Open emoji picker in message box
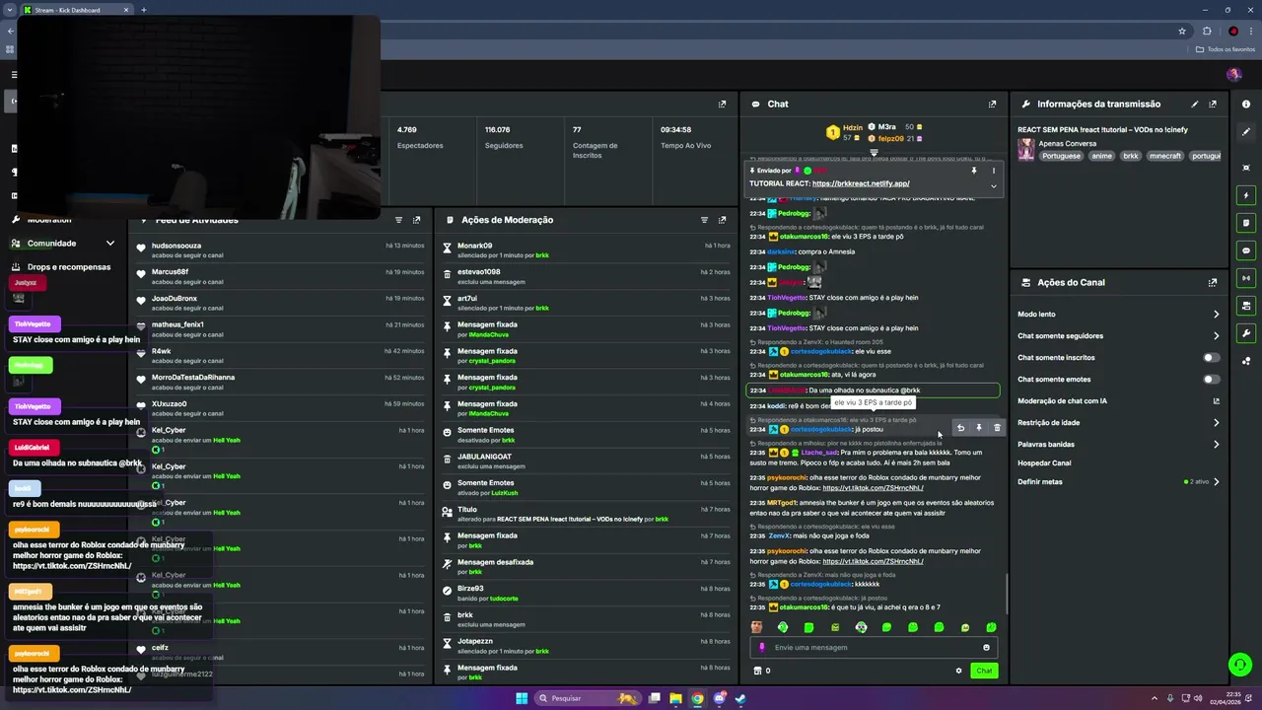Viewport: 1262px width, 710px height. [986, 648]
